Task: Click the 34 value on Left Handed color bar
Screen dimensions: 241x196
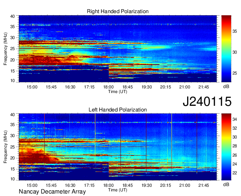Action: 235,119
